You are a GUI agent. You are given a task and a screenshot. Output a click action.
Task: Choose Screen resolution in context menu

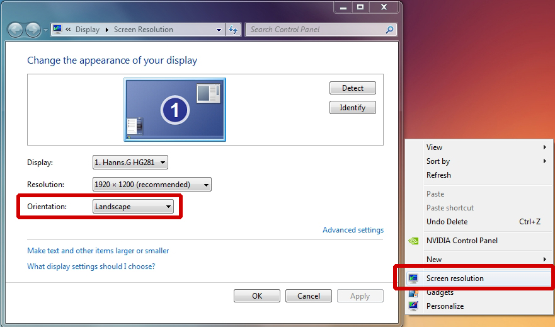point(479,278)
